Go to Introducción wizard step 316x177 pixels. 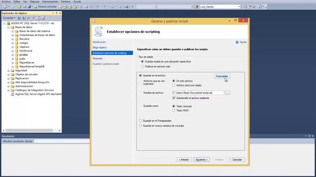pos(99,42)
